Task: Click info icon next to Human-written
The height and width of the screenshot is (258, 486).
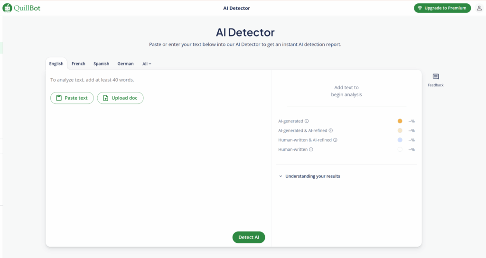Action: click(x=311, y=149)
